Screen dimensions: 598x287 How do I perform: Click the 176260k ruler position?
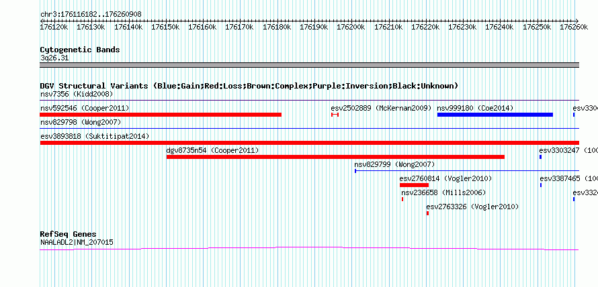pyautogui.click(x=574, y=27)
